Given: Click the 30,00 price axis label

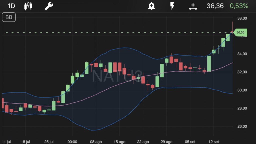Looking at the screenshot, I should click(242, 90).
